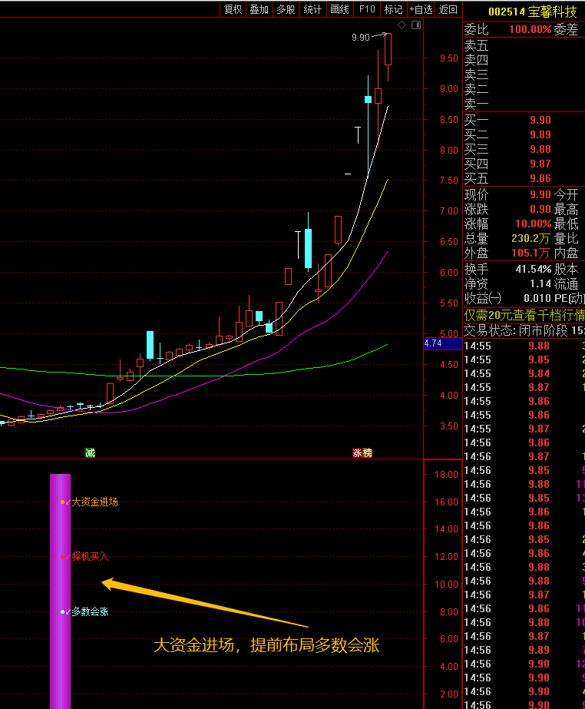
Task: Click the 买一 bid price 9.90
Action: 540,120
